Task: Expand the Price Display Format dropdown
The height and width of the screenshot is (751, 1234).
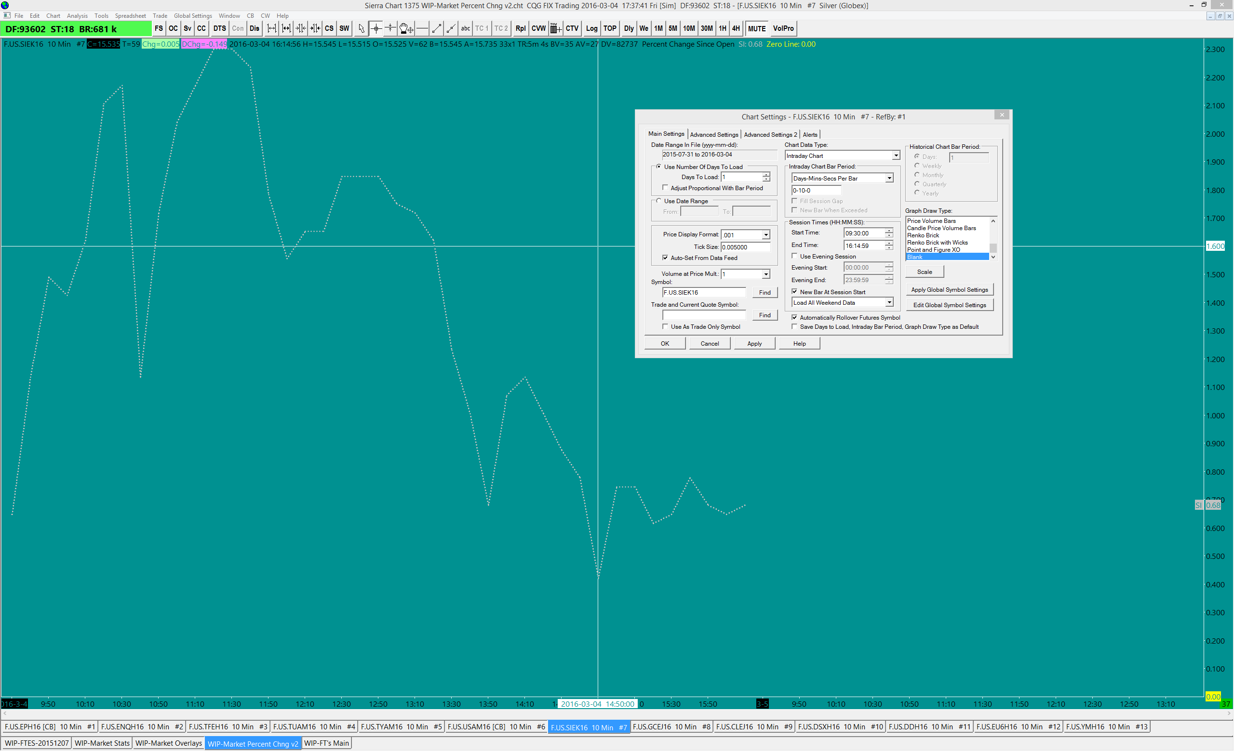Action: click(x=766, y=235)
